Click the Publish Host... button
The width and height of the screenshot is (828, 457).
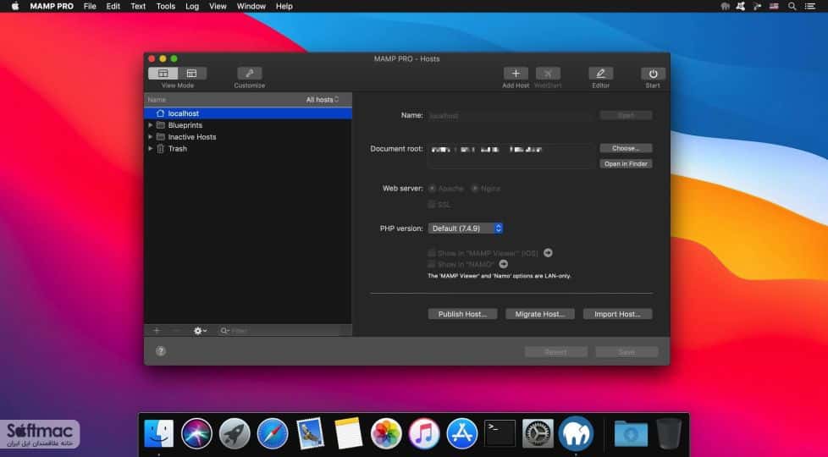[462, 314]
